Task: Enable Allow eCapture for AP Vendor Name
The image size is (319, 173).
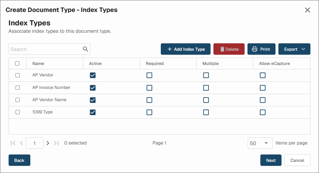Action: [x=263, y=100]
